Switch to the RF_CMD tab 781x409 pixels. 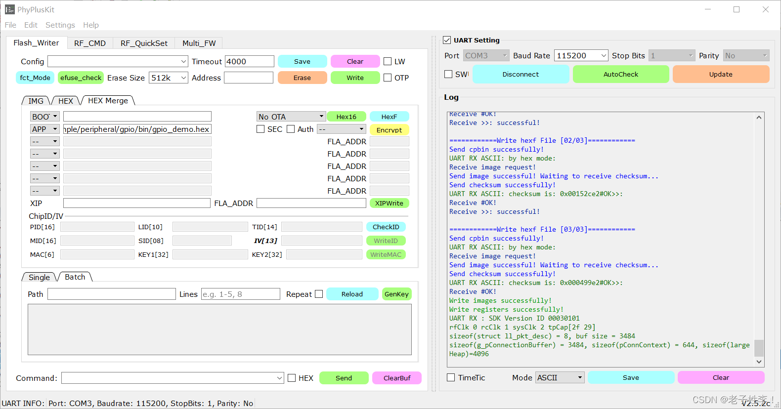(90, 43)
